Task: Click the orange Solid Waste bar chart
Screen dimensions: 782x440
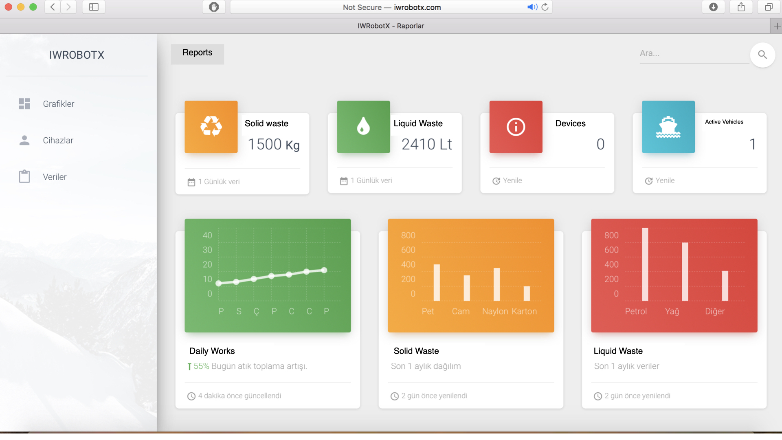Action: (x=471, y=275)
